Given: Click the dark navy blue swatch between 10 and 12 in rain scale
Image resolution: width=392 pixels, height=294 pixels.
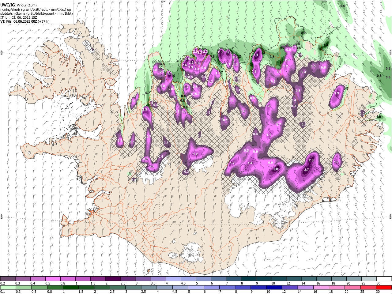Looking at the screenshot, I should [274, 287].
